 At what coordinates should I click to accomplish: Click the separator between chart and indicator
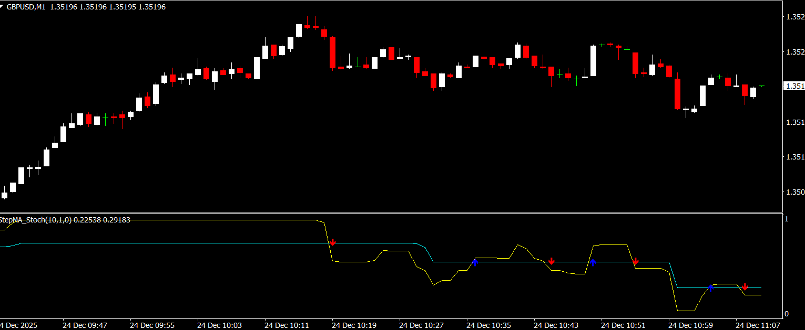391,212
